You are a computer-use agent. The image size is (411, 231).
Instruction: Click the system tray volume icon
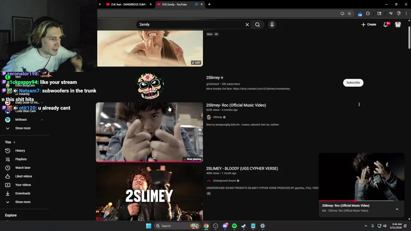pyautogui.click(x=385, y=226)
